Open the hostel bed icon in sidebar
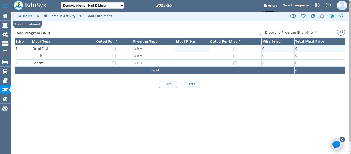Viewport: 351px width, 154px height. [5, 62]
